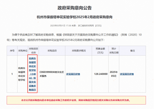This screenshot has height=109, width=154.
Task: Click the 采购单位 column header
Action: (23, 51)
